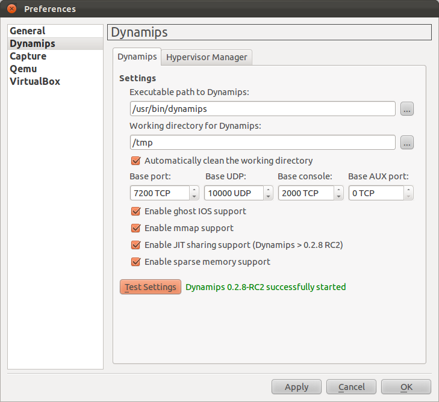Decrease the Base AUX port value
This screenshot has height=402, width=439.
(408, 196)
